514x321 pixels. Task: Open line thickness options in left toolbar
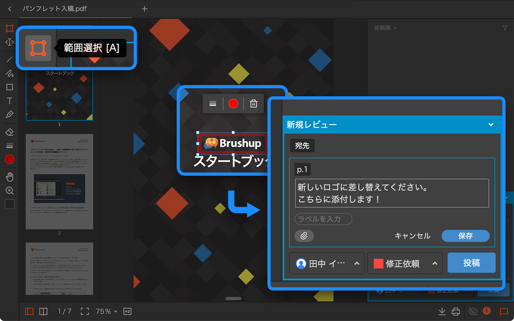[x=10, y=146]
